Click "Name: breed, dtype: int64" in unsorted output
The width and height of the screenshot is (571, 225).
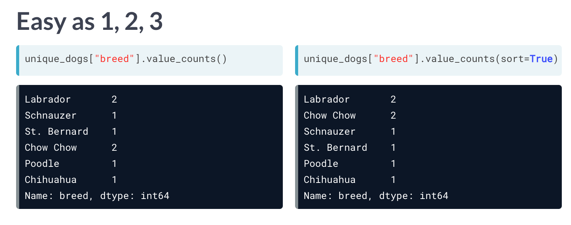coord(97,196)
